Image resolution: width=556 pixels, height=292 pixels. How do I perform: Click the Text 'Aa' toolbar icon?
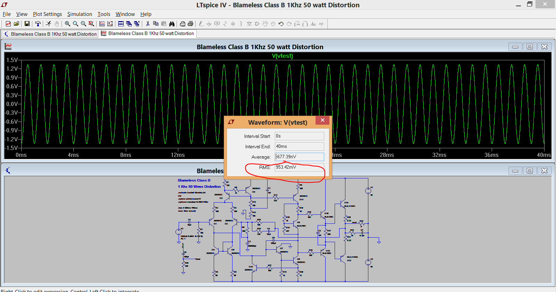point(313,24)
